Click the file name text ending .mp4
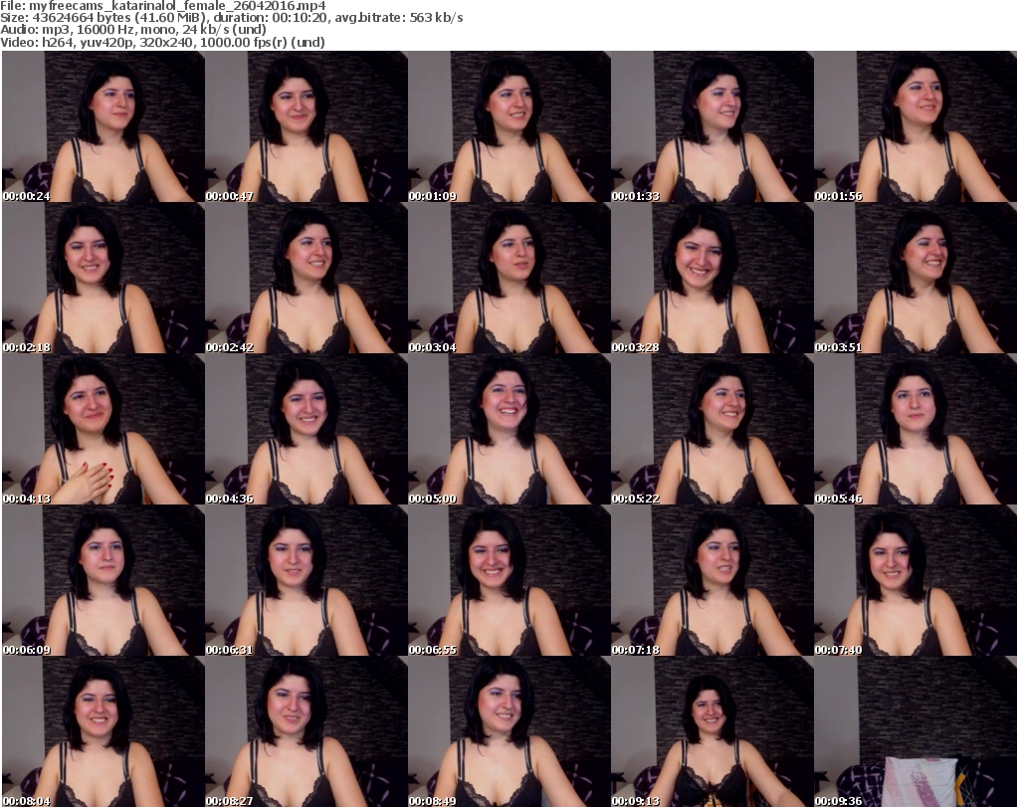The image size is (1019, 807). [177, 6]
